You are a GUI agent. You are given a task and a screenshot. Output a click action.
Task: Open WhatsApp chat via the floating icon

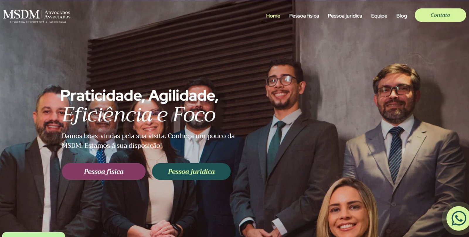coord(458,218)
